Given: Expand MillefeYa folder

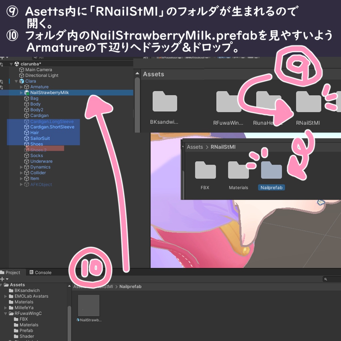Looking at the screenshot, I should (x=5, y=308).
